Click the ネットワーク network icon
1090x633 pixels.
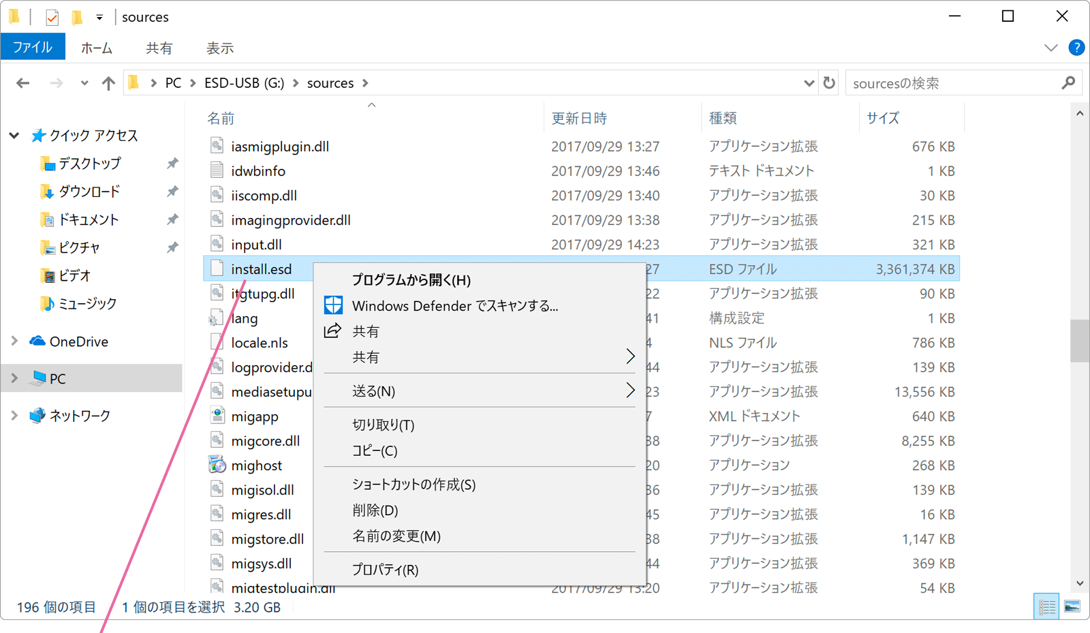tap(37, 415)
